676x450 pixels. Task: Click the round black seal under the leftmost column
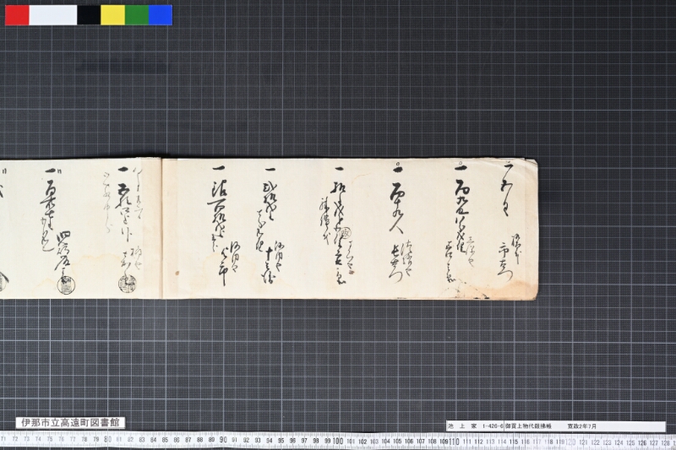click(65, 285)
